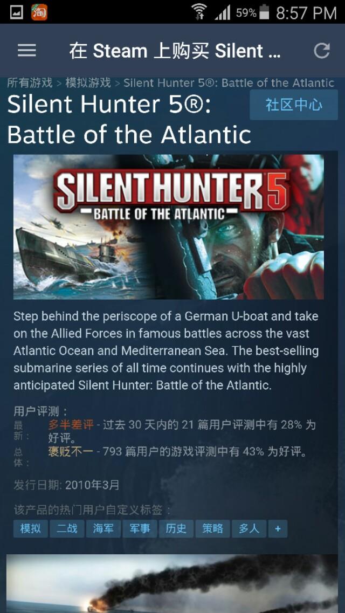Tap the Wi-Fi status icon

click(199, 12)
